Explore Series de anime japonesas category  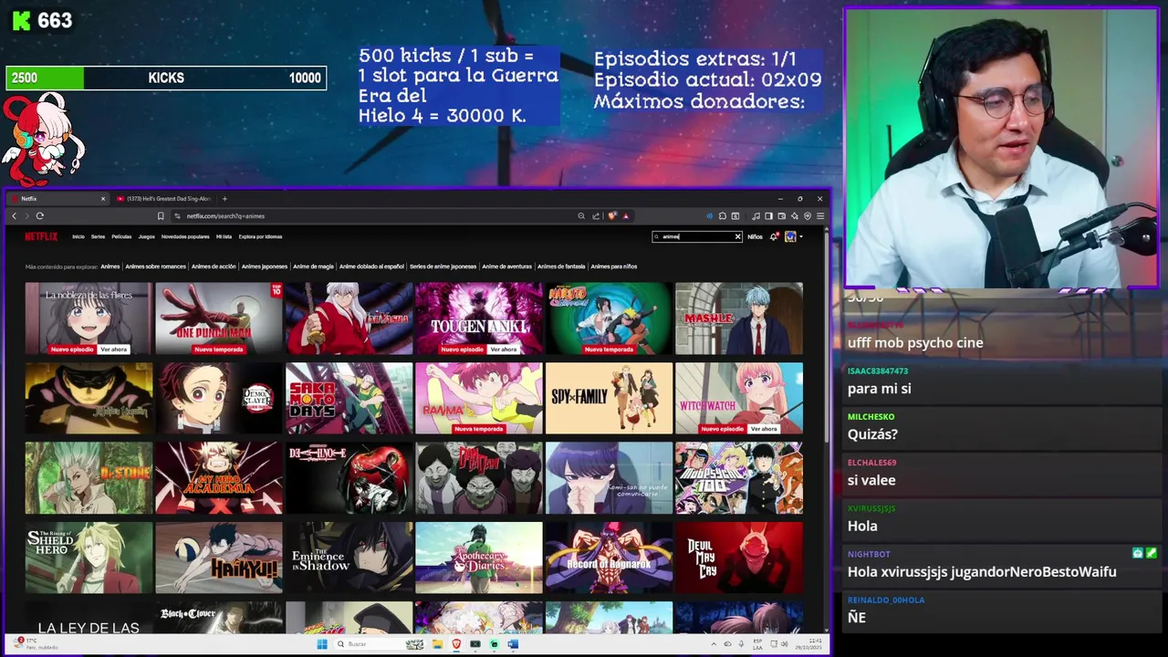click(x=443, y=266)
